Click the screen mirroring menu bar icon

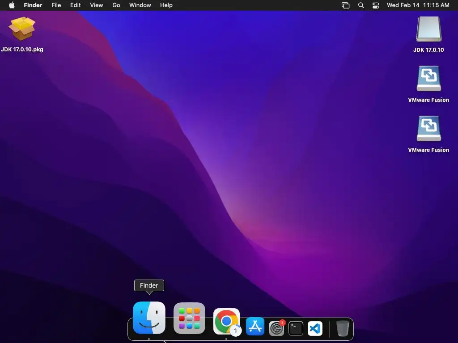coord(346,5)
